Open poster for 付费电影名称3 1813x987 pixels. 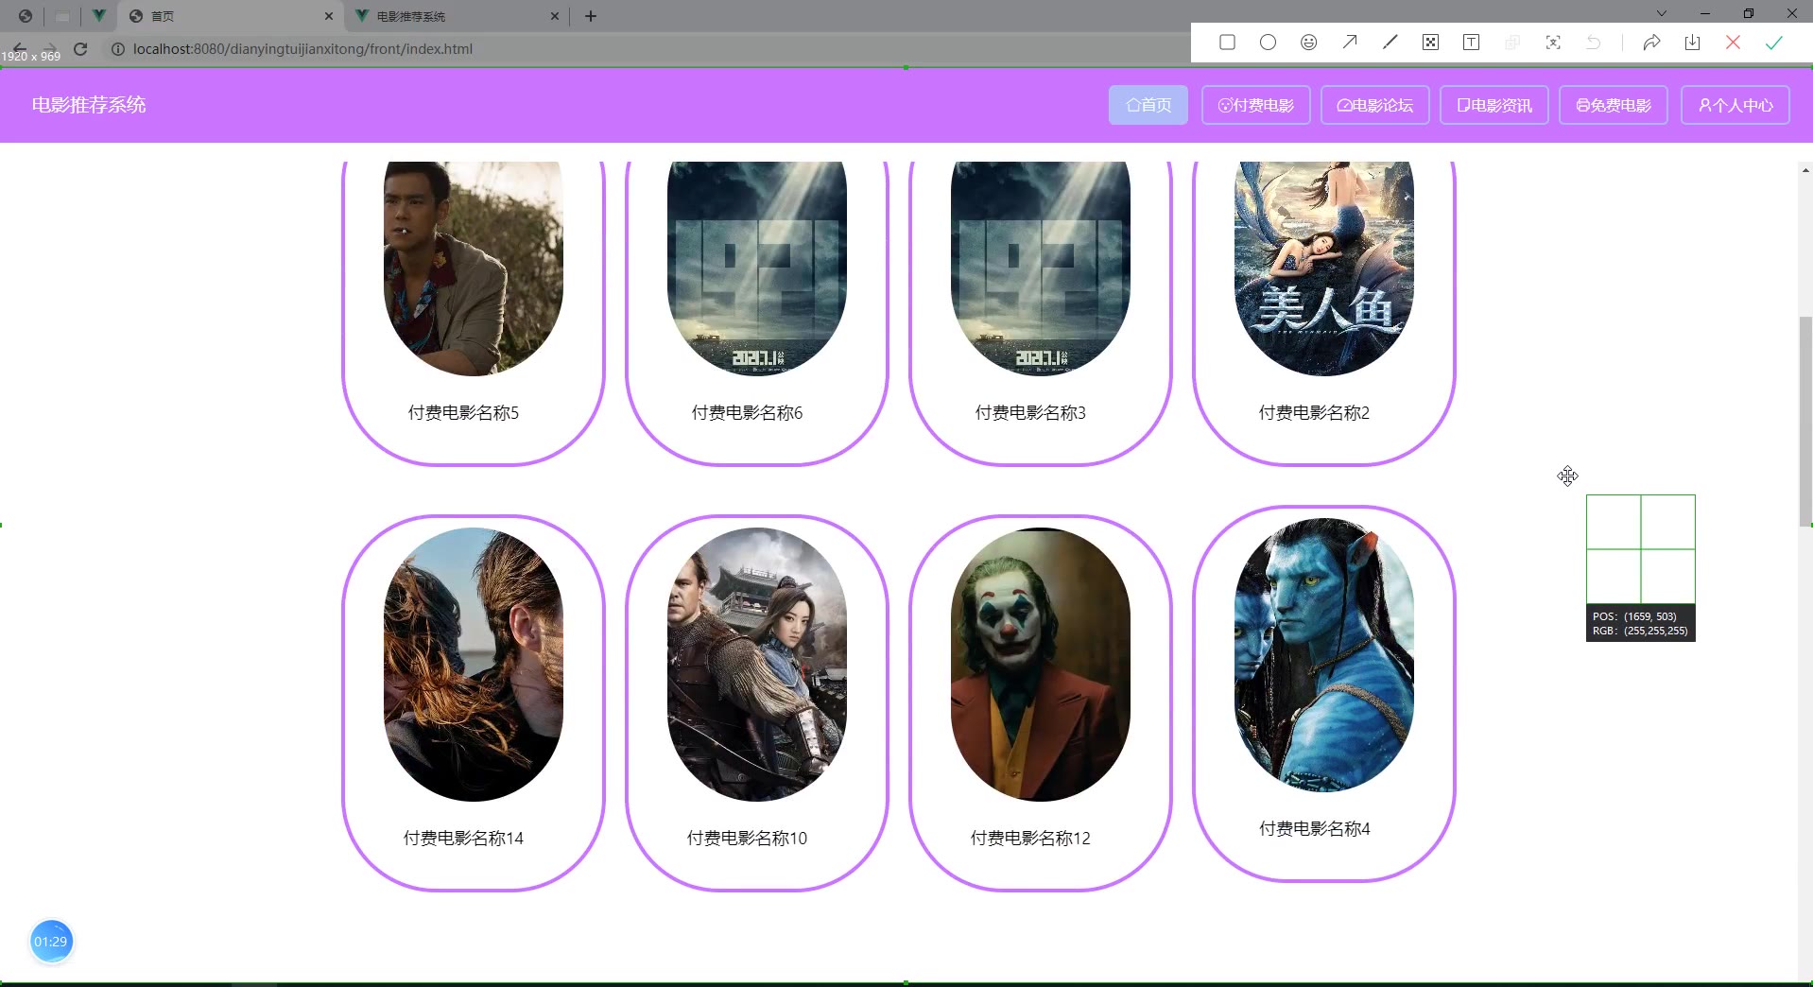point(1041,268)
